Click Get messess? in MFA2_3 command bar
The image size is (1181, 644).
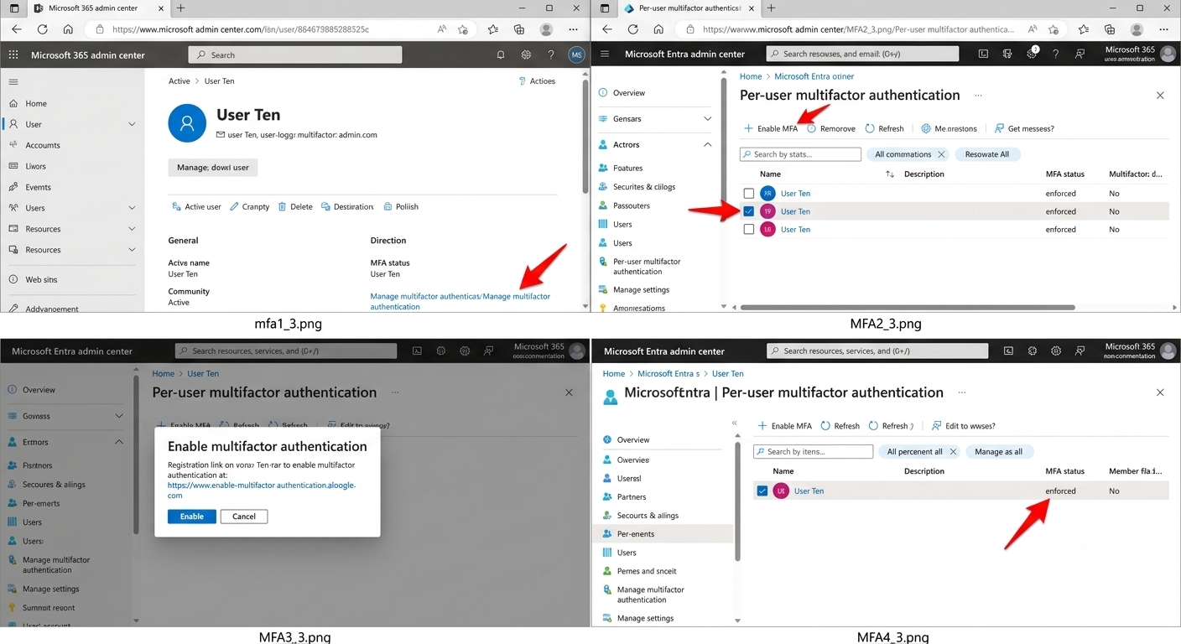[1024, 128]
